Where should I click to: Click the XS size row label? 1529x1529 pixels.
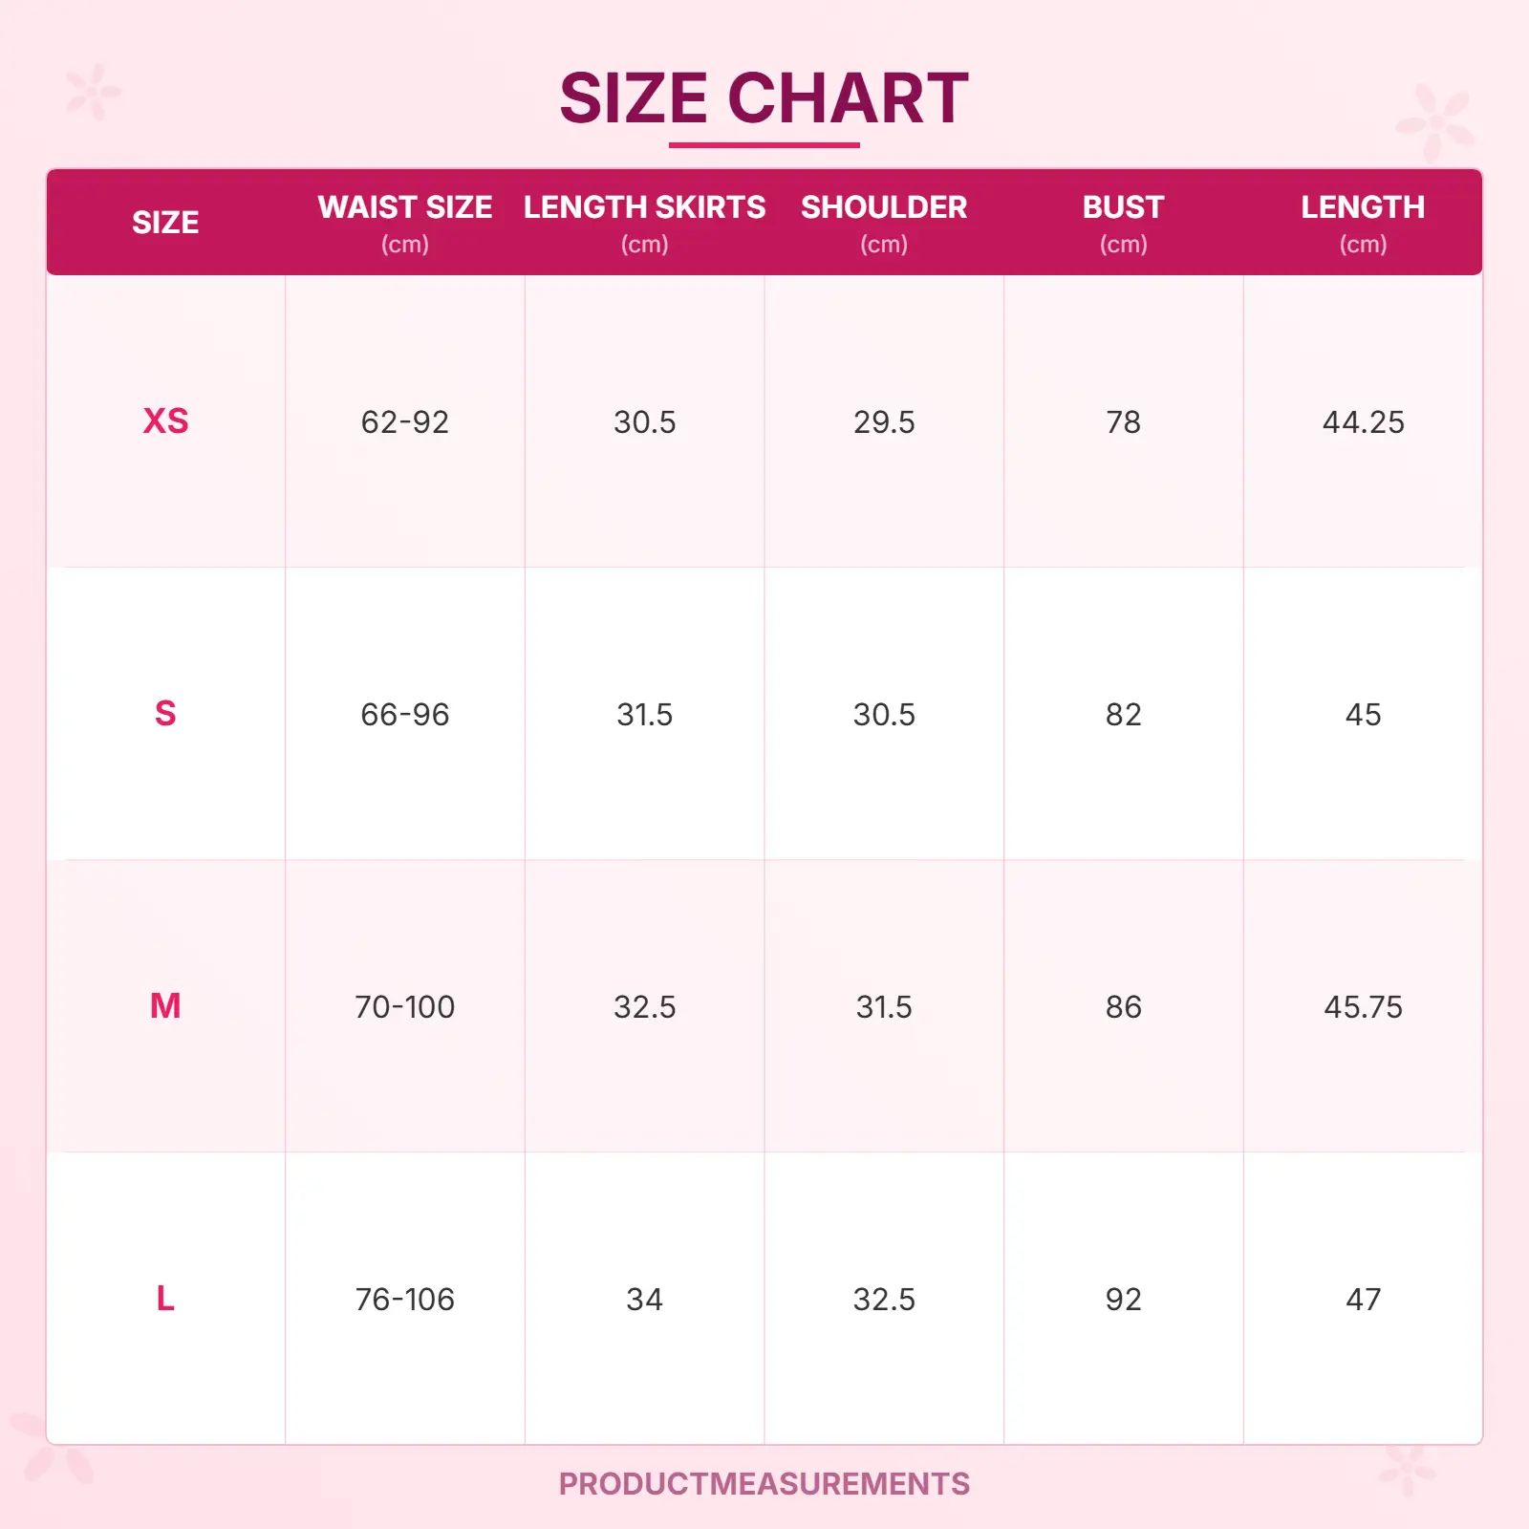[165, 421]
